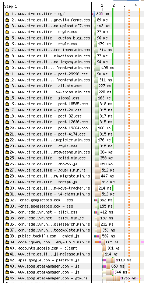Click lock icon beside custom-blog.css request
144x283 pixels.
point(7,38)
